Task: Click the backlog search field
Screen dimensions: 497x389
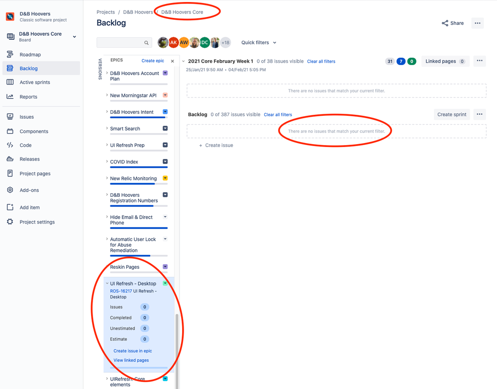Action: tap(124, 42)
